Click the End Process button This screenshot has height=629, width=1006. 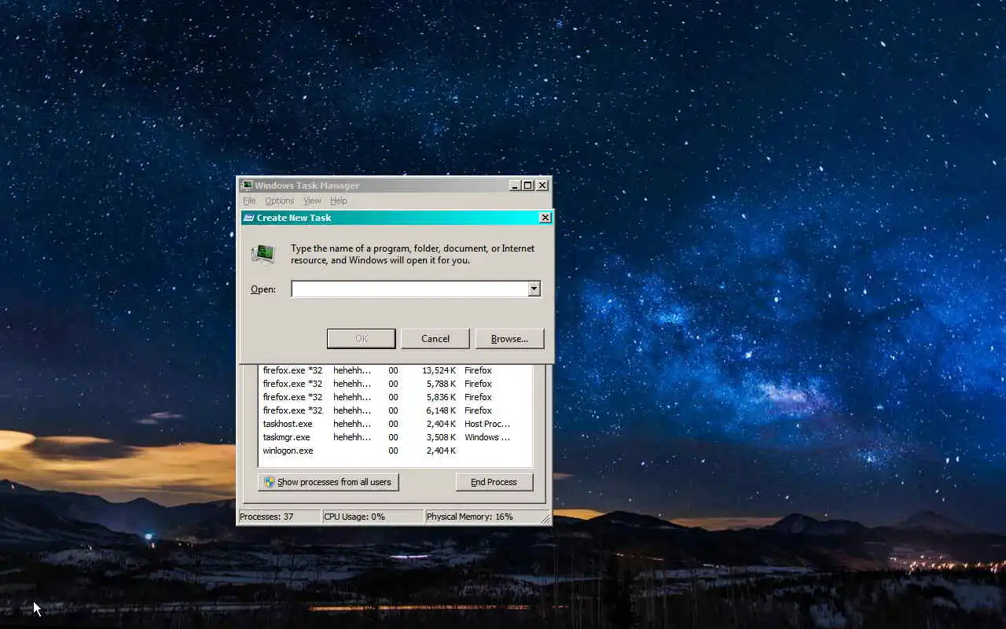coord(494,482)
